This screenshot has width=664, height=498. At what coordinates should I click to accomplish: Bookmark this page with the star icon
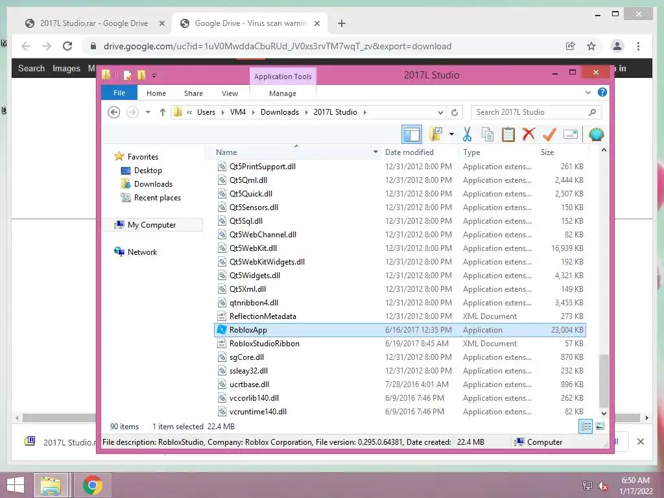[x=591, y=46]
